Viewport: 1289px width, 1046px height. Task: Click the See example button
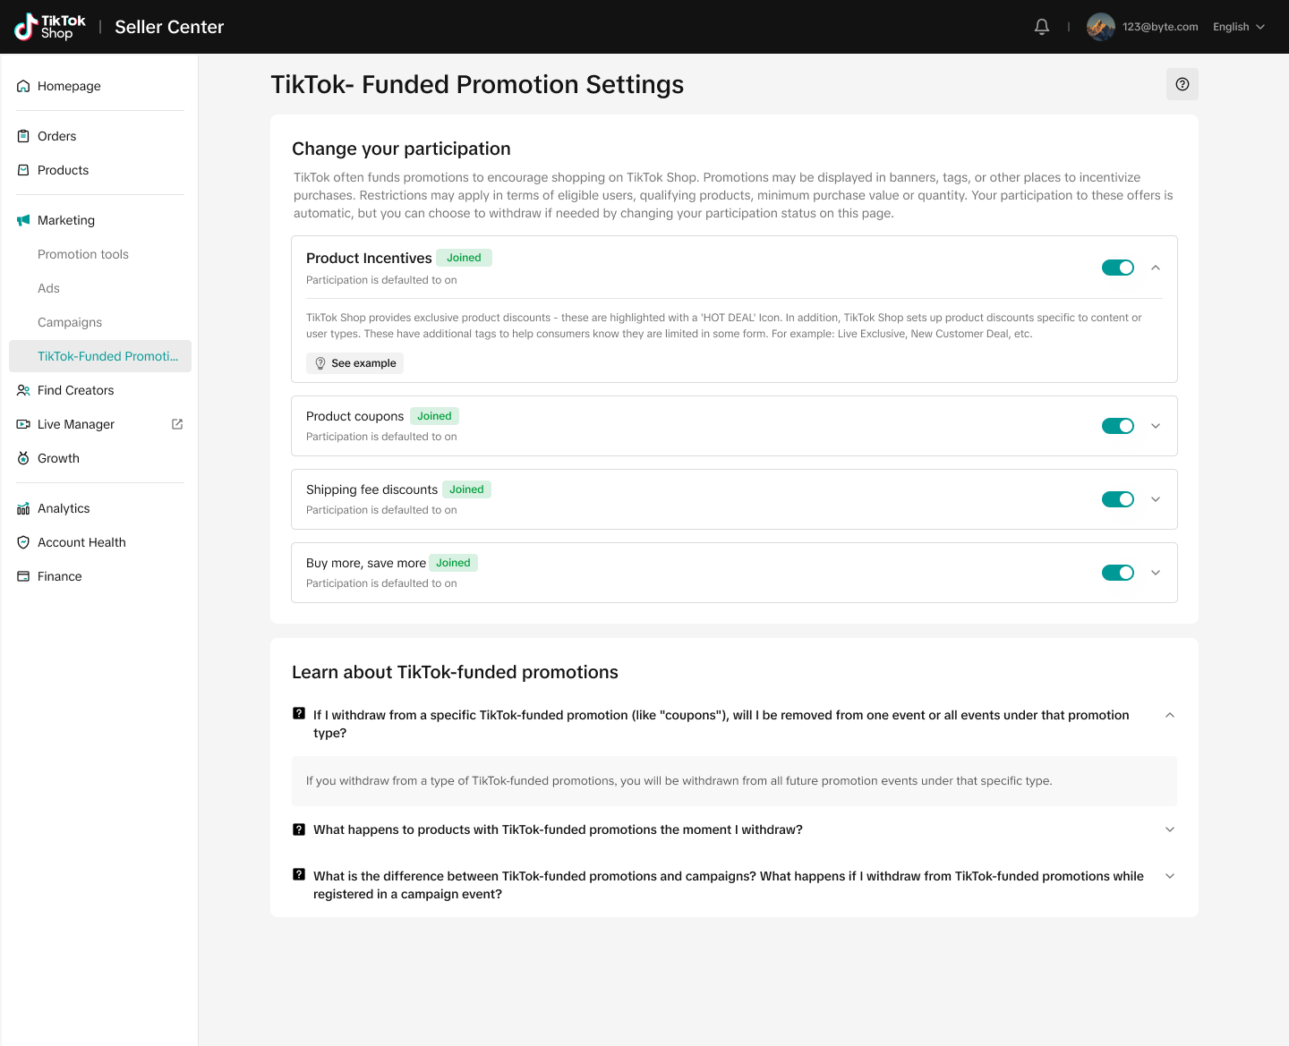point(354,363)
